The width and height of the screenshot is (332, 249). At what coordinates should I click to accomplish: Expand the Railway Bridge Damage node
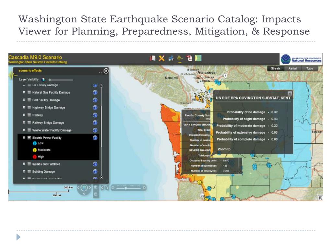click(x=24, y=122)
